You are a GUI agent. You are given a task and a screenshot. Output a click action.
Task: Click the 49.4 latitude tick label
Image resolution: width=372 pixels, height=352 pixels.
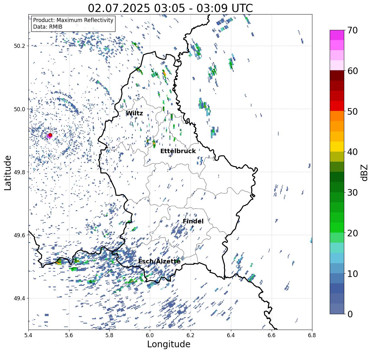[x=20, y=298]
